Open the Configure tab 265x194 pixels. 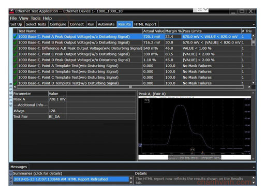point(58,24)
